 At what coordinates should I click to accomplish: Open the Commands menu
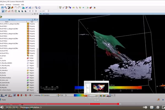pos(16,5)
